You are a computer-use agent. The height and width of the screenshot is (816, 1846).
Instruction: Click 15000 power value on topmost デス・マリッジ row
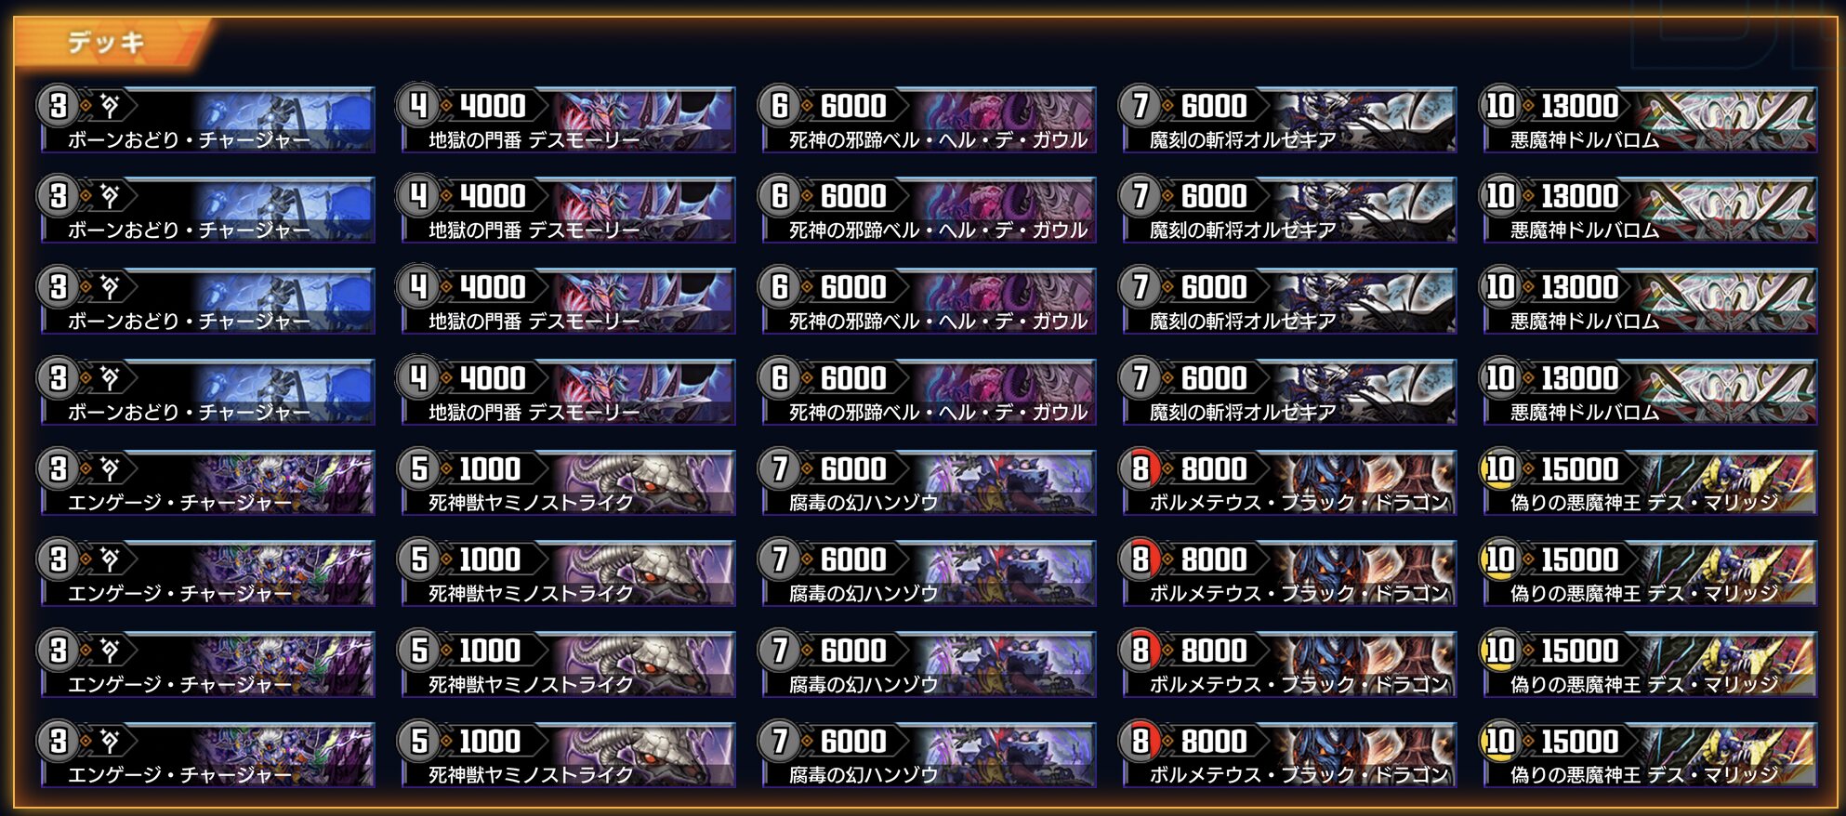coord(1579,469)
